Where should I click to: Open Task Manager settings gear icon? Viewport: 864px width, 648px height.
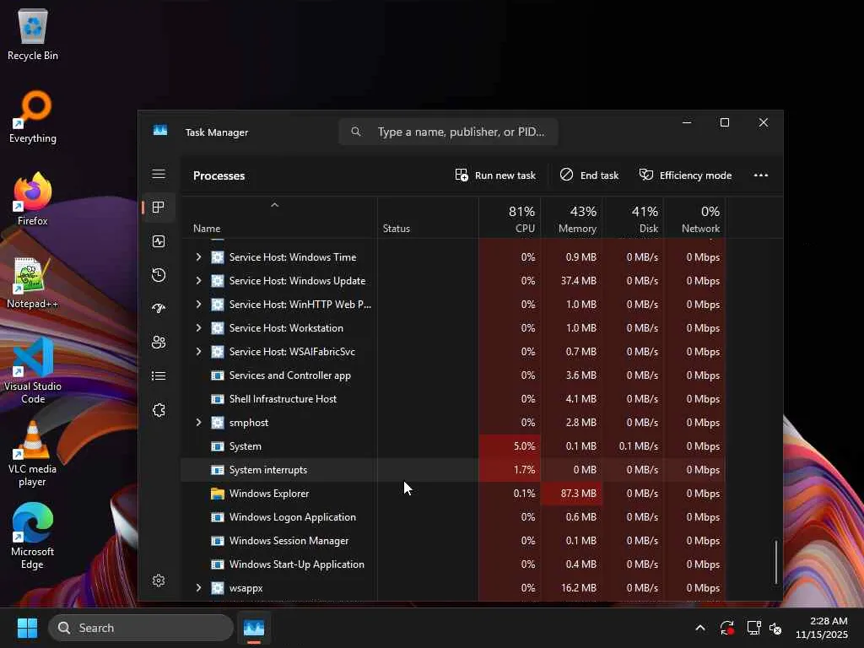point(159,580)
